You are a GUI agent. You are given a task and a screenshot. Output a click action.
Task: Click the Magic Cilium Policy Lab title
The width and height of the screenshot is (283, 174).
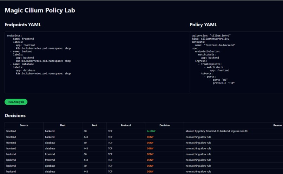click(x=40, y=10)
